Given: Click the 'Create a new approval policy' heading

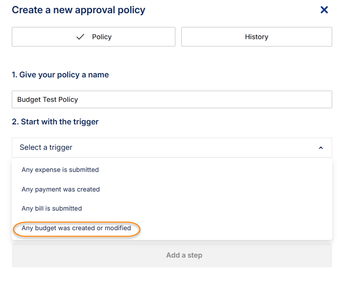Looking at the screenshot, I should [78, 10].
